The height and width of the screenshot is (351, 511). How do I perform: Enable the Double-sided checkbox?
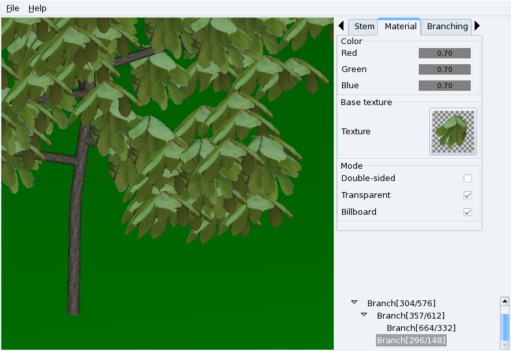click(467, 178)
